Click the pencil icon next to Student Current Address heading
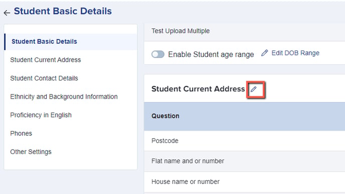Image resolution: width=345 pixels, height=194 pixels. coord(254,89)
